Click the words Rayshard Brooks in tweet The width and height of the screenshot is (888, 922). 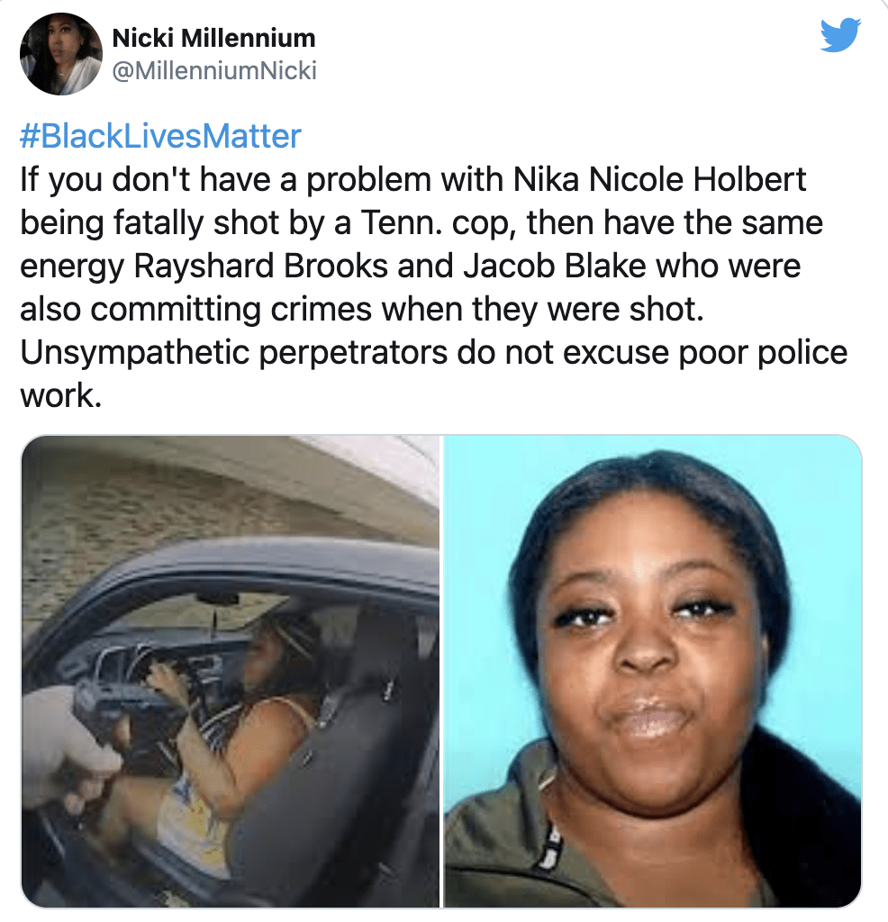[x=260, y=266]
